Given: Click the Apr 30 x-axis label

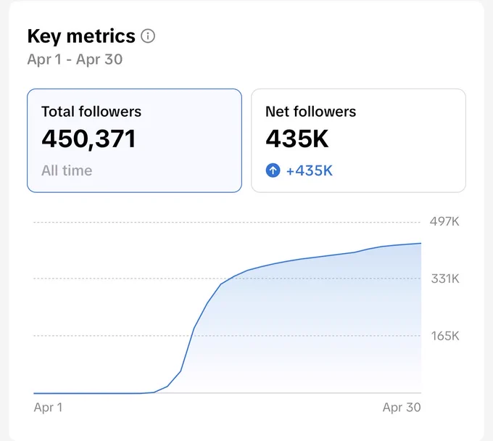Looking at the screenshot, I should (402, 408).
